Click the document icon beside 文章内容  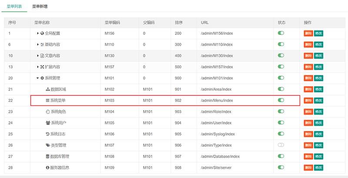pos(42,56)
